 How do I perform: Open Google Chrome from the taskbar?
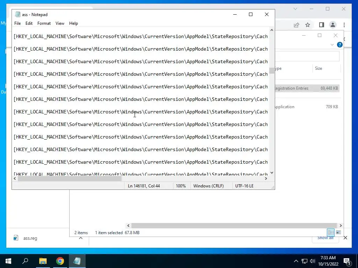click(60, 261)
